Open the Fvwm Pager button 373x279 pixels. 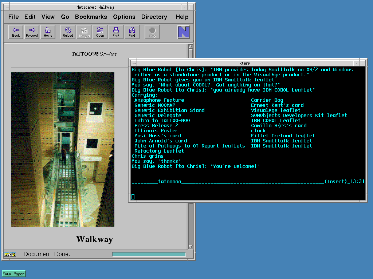13,274
